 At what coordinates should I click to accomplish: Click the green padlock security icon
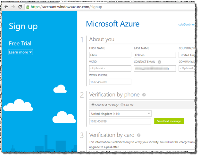(x=28, y=7)
